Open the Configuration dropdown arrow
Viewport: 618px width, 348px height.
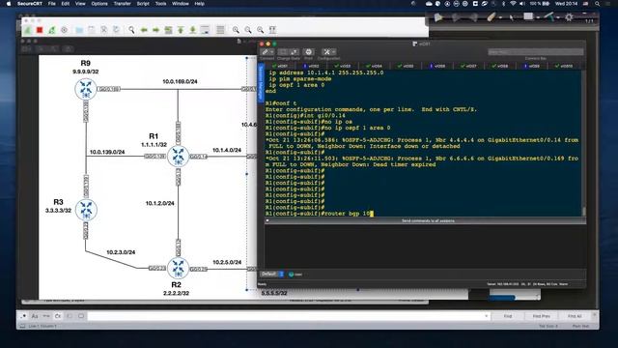[x=333, y=52]
